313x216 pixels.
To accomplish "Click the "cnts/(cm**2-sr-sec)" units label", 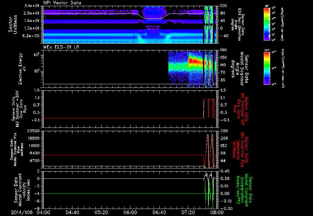I will pyautogui.click(x=282, y=24).
